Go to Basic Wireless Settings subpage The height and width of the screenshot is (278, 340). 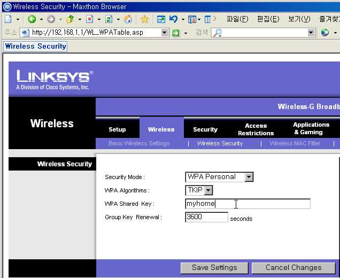click(x=139, y=144)
